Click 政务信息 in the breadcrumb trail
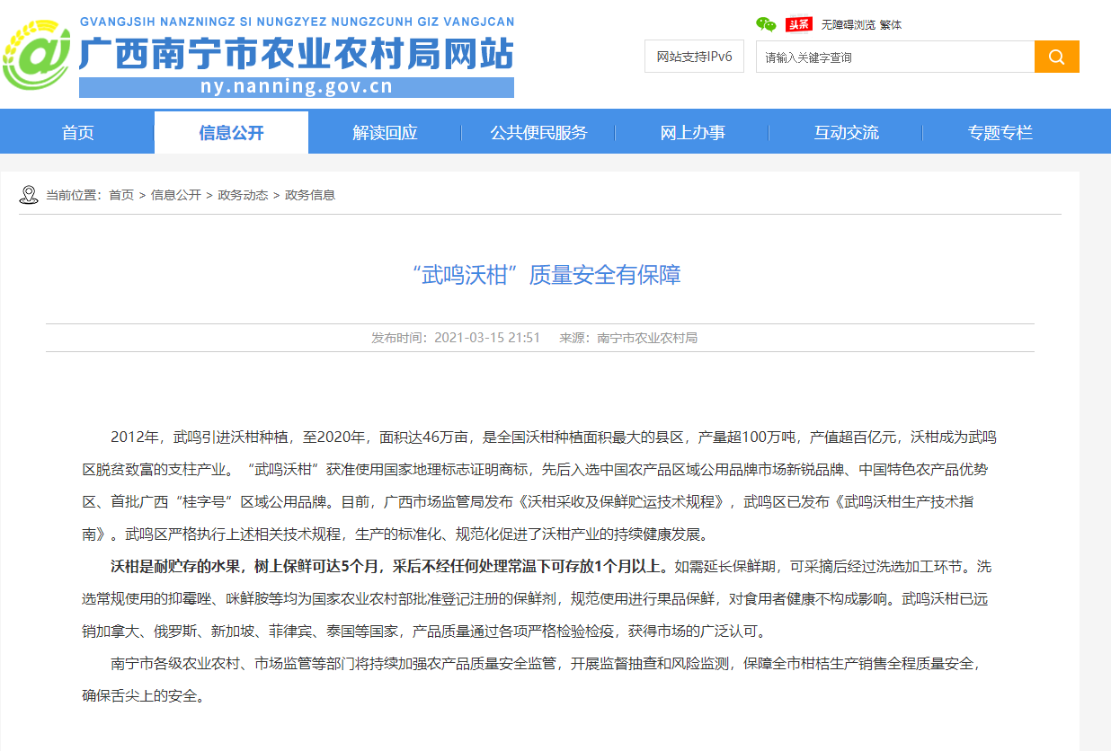 click(x=310, y=195)
